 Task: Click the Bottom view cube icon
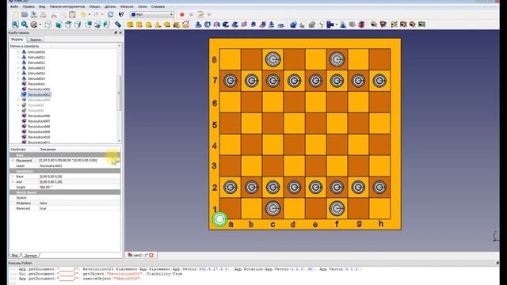(97, 25)
